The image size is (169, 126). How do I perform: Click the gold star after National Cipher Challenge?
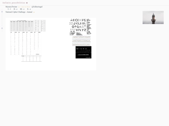click(x=34, y=12)
